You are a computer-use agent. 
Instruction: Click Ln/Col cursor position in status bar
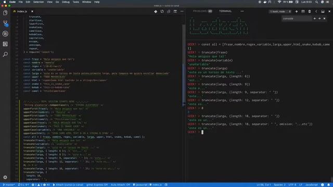click(x=264, y=185)
